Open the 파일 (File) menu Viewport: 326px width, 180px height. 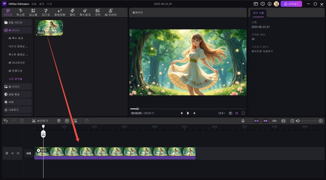pos(34,4)
